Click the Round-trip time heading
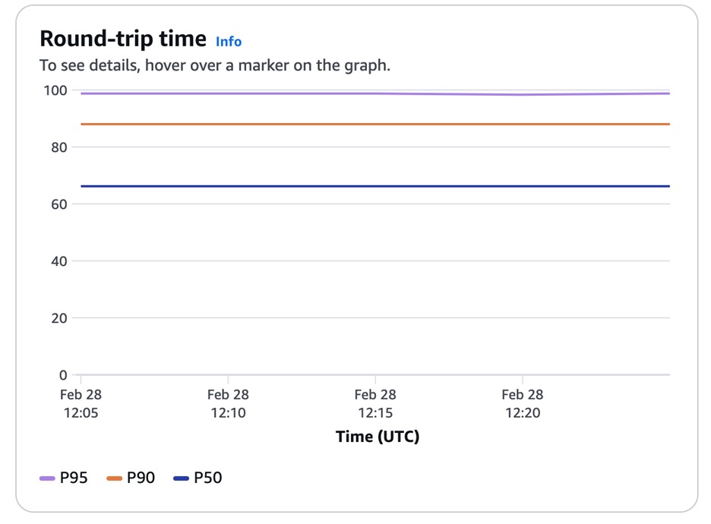The width and height of the screenshot is (711, 524). point(122,39)
